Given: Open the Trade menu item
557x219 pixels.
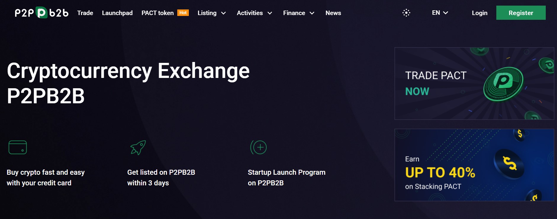Looking at the screenshot, I should (x=85, y=13).
